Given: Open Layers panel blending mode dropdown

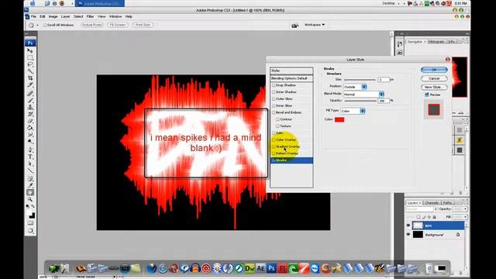Looking at the screenshot, I should [422, 209].
